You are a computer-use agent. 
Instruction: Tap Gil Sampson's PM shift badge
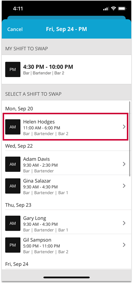point(13,245)
